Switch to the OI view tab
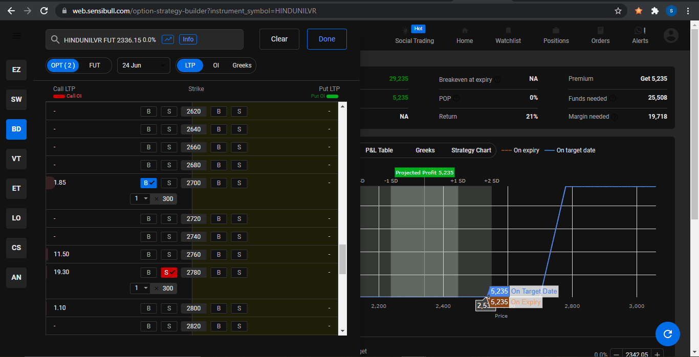The image size is (699, 357). click(x=216, y=65)
